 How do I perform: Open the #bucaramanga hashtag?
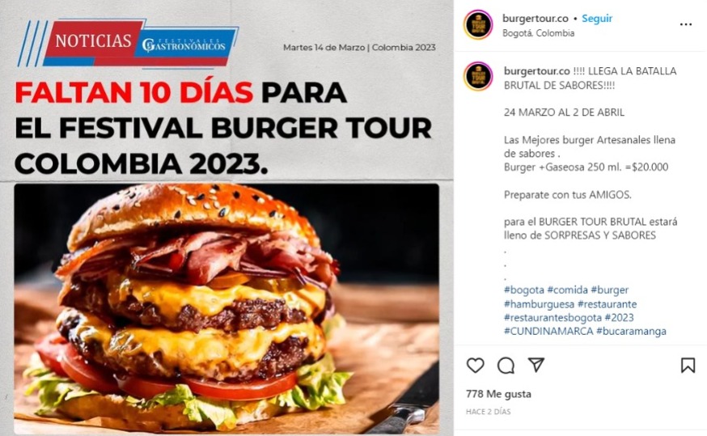tap(631, 332)
